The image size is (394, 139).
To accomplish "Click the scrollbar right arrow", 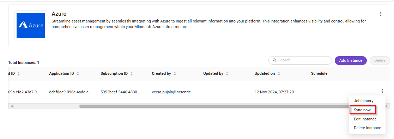I will click(387, 106).
